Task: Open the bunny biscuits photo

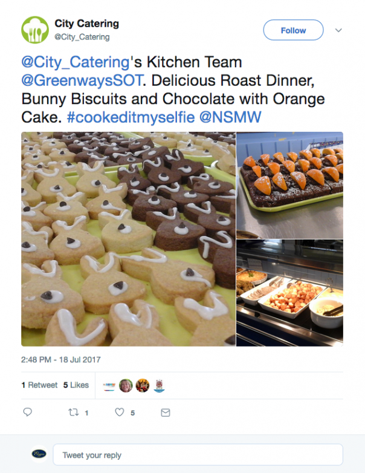Action: pos(128,239)
